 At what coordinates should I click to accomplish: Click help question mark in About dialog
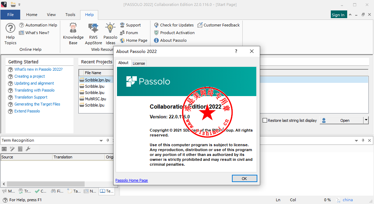point(236,51)
